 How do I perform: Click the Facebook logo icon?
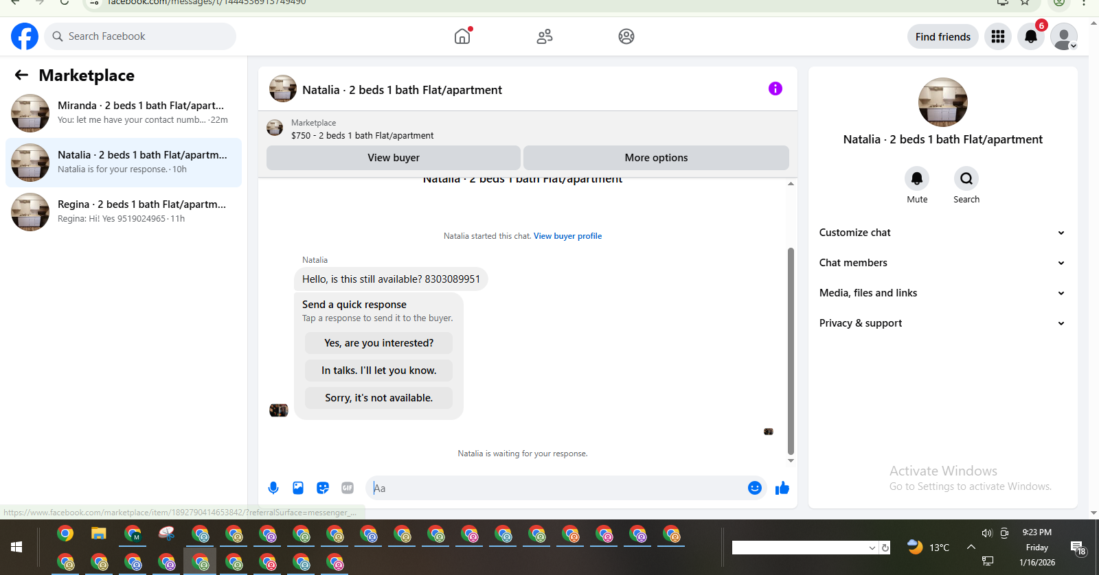(25, 36)
